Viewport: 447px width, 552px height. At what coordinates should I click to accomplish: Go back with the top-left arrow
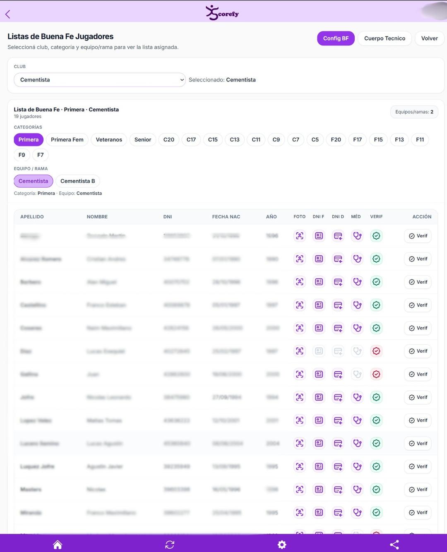7,14
